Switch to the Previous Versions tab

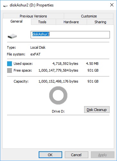33,16
